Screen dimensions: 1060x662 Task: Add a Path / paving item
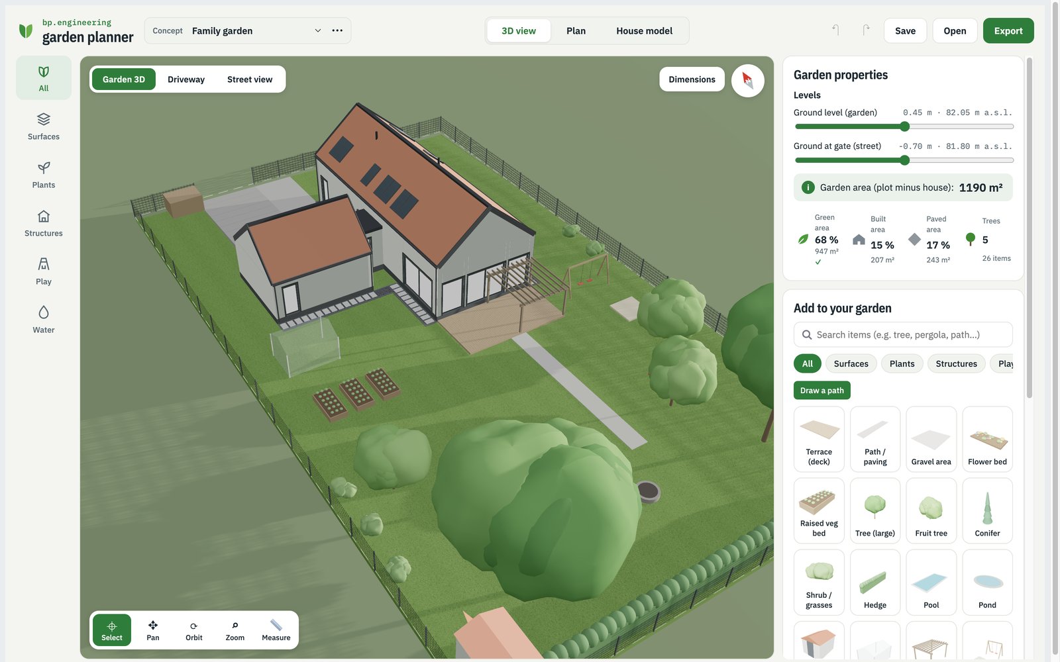point(875,439)
